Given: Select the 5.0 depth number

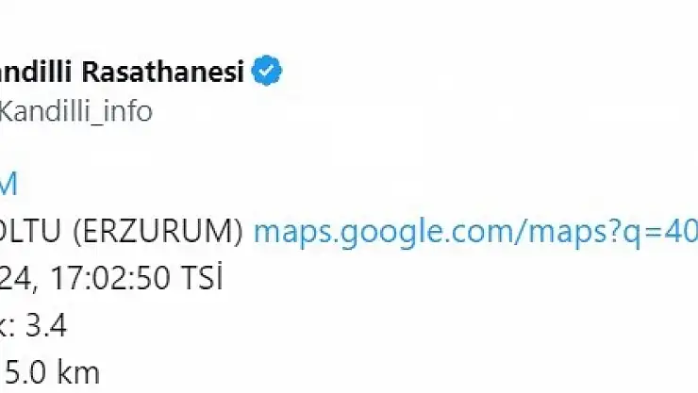Looking at the screenshot, I should [26, 373].
